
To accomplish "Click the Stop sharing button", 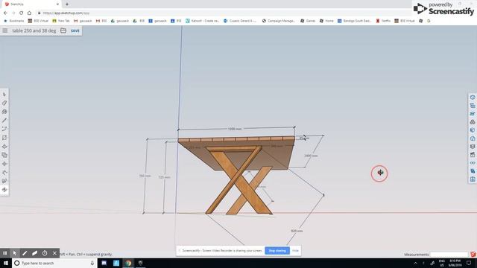I will [277, 251].
